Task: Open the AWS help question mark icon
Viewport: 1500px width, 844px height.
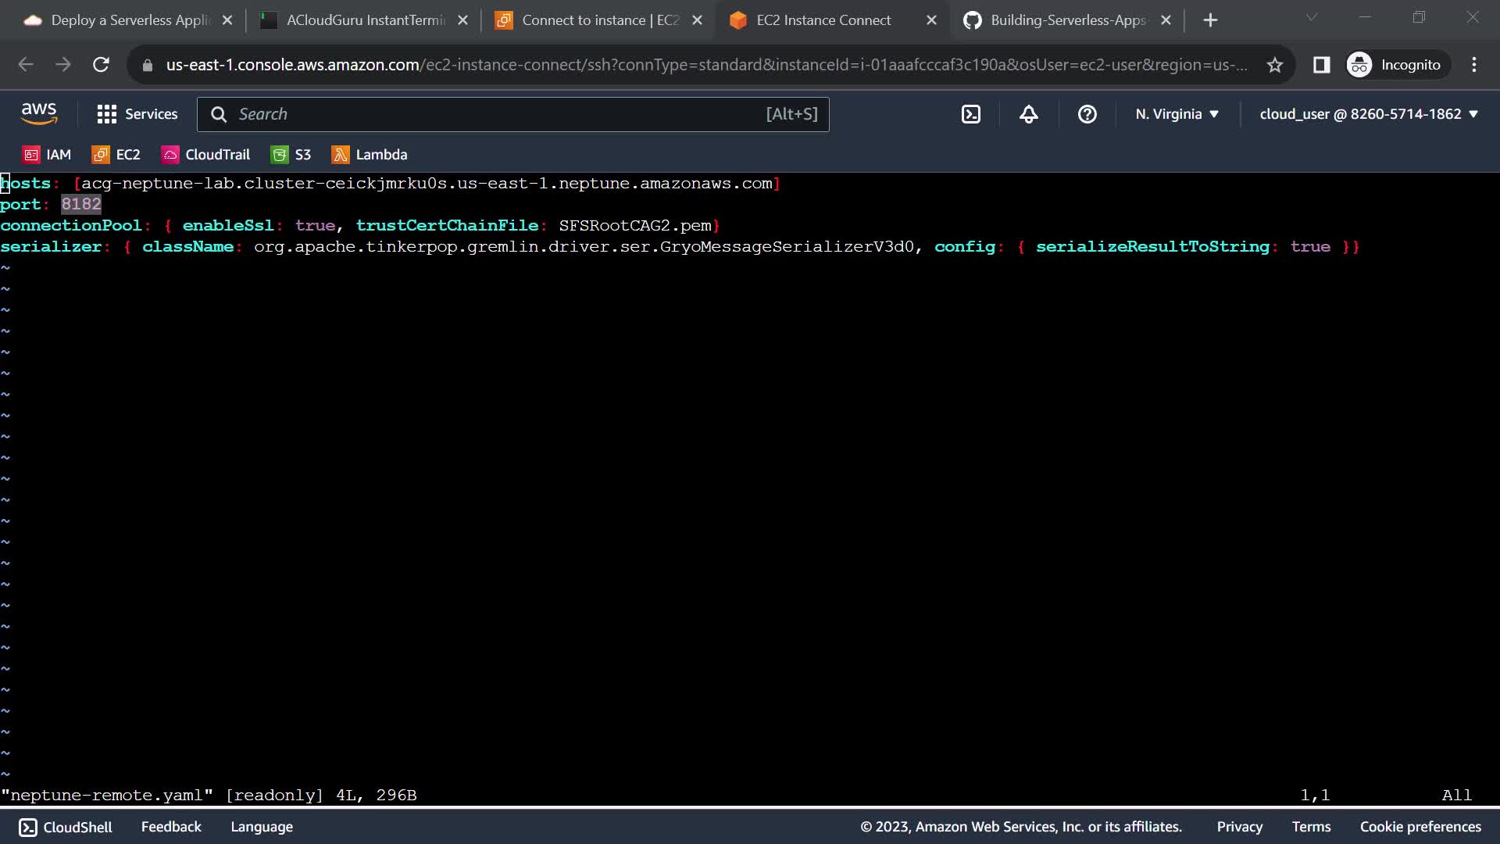Action: click(1087, 114)
